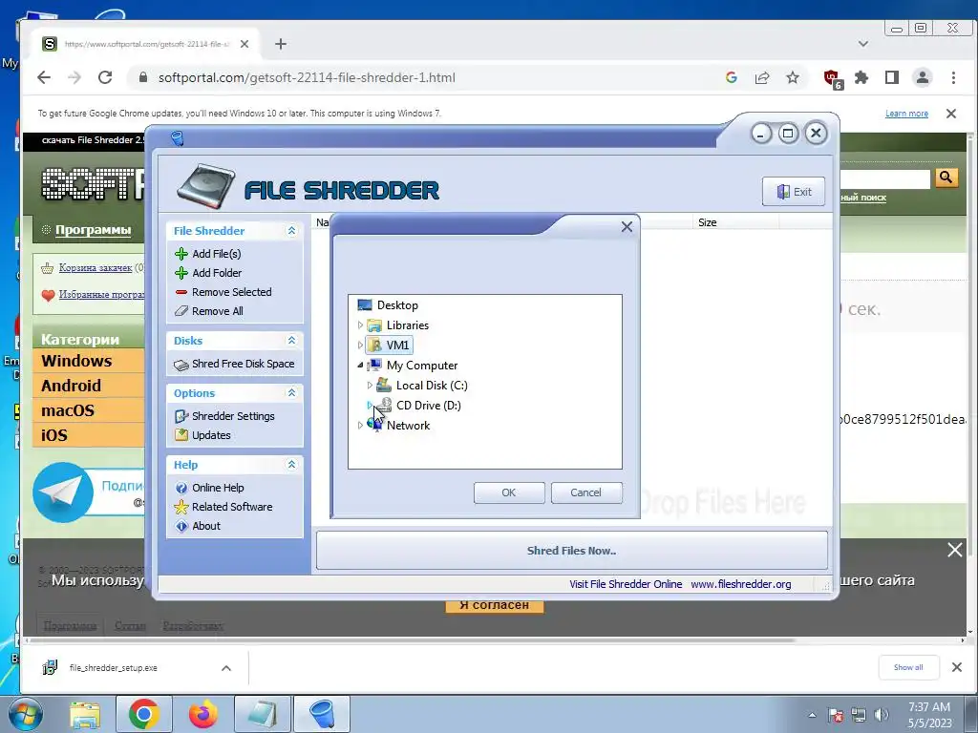
Task: Click the Exit button
Action: click(x=794, y=191)
